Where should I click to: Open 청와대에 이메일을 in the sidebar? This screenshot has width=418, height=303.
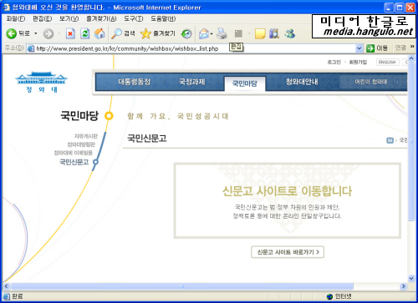pyautogui.click(x=74, y=153)
